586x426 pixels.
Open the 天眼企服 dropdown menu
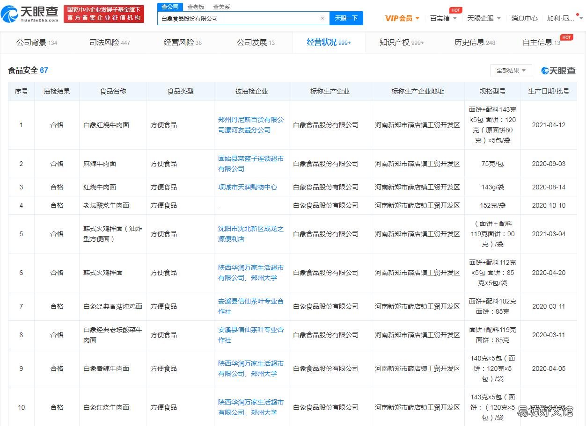point(484,18)
